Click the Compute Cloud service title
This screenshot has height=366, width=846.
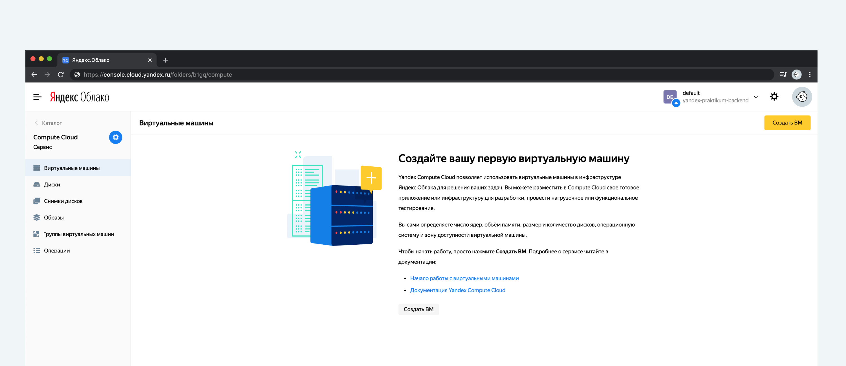[x=56, y=137]
